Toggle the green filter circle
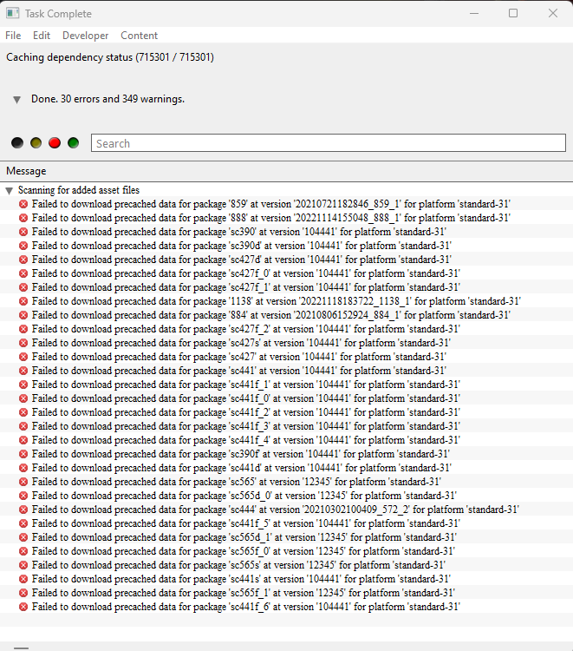Screen dimensions: 573x651 click(74, 143)
